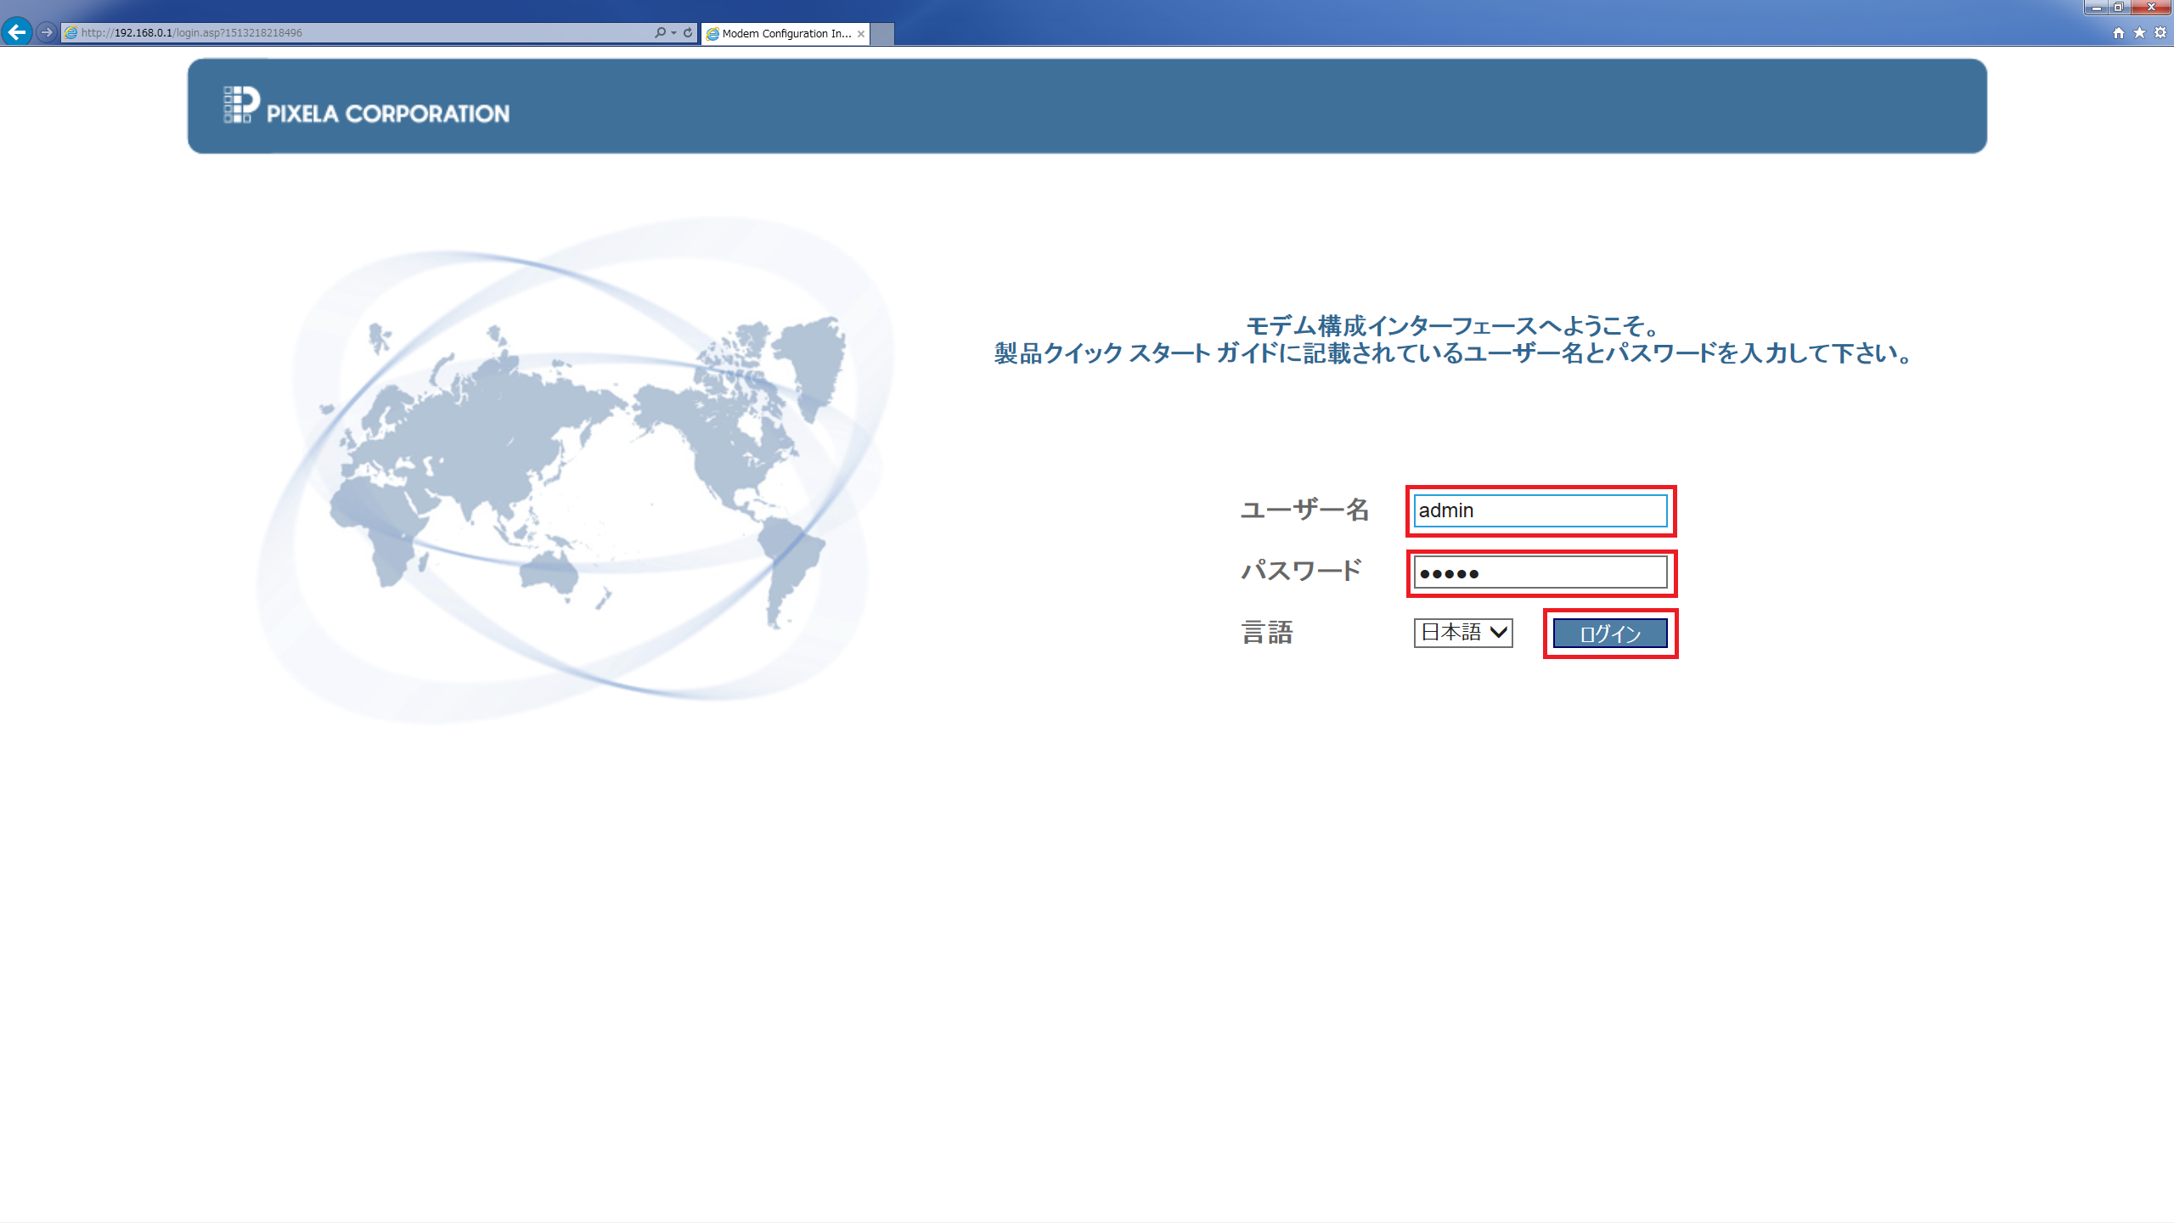The image size is (2174, 1223).
Task: Click the Internet Explorer favicon on the tab
Action: pyautogui.click(x=712, y=34)
